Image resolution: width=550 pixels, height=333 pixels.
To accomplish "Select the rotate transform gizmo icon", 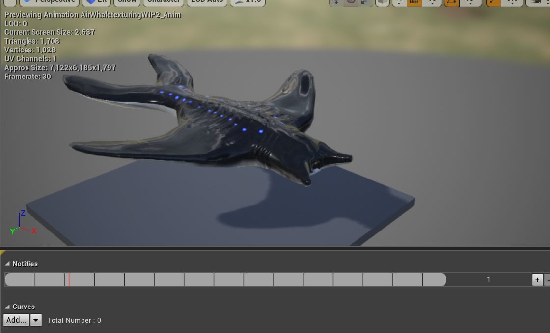I will point(351,2).
